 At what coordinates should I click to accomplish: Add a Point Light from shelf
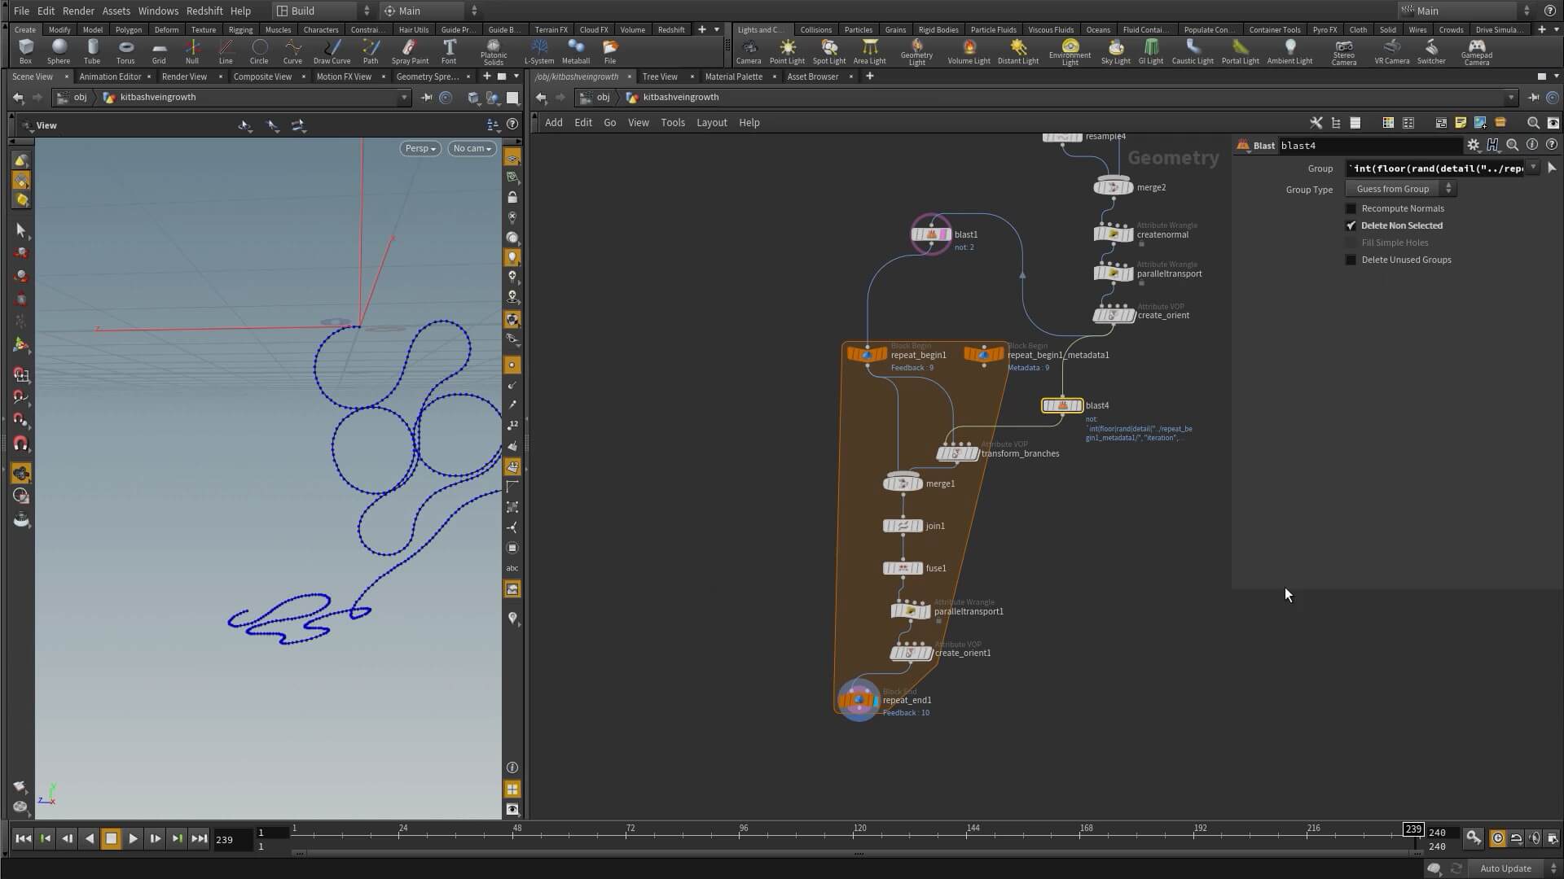787,50
